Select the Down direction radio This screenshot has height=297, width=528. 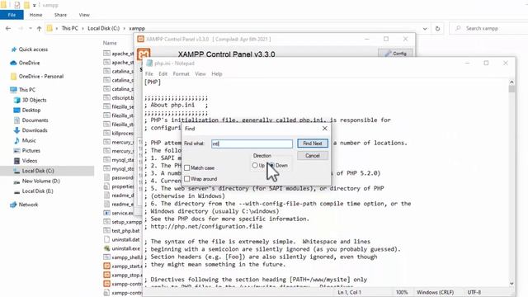[x=271, y=165]
